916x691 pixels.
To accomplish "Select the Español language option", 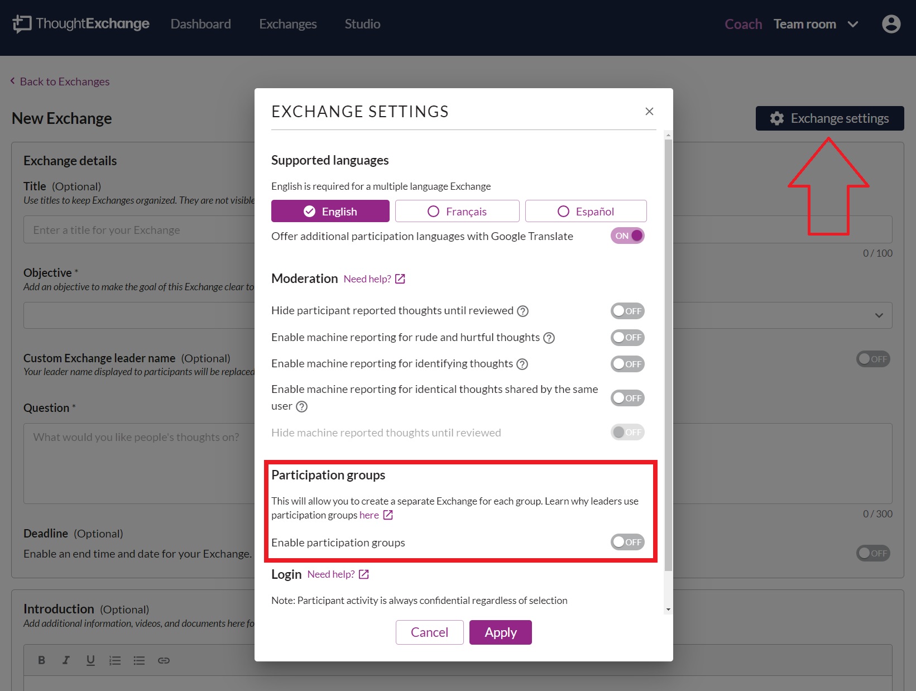I will point(586,211).
